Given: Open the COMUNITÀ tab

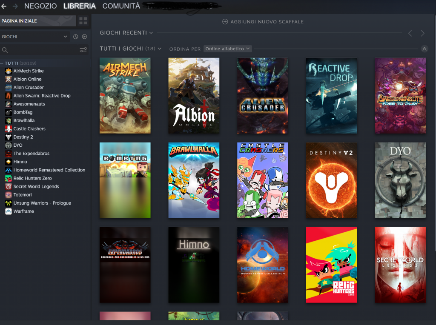Looking at the screenshot, I should tap(121, 6).
